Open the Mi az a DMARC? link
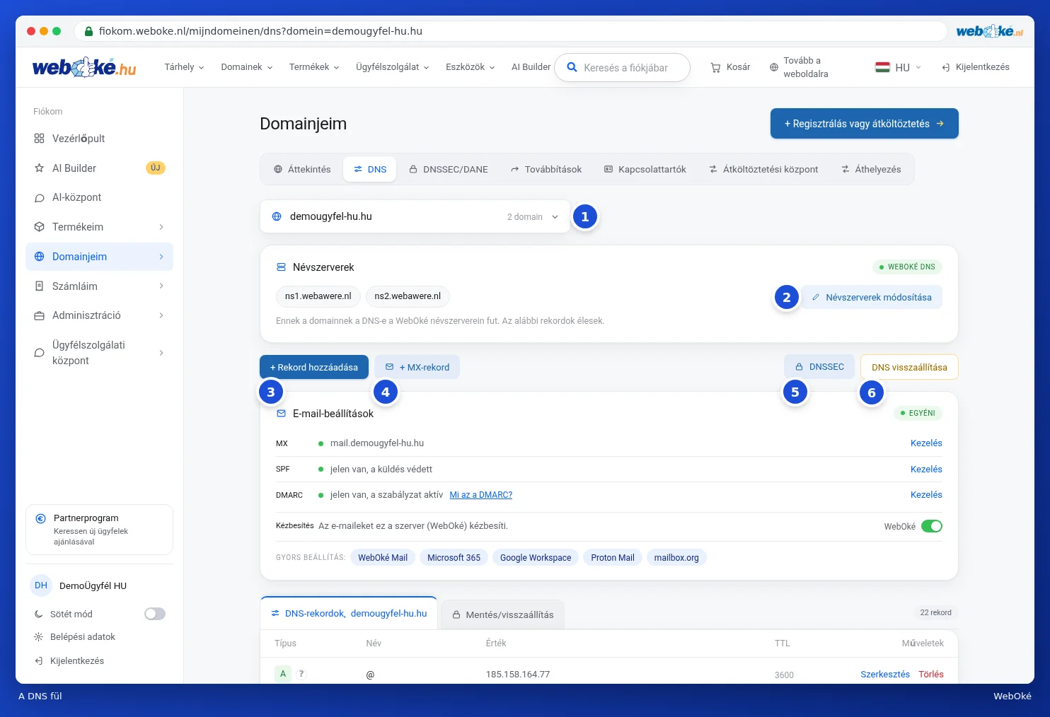This screenshot has height=717, width=1050. tap(481, 495)
